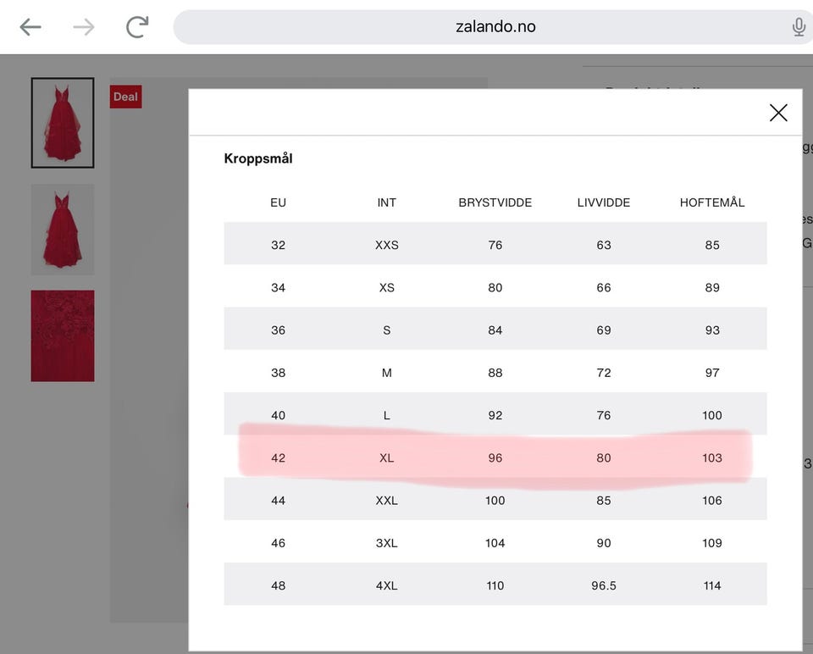Click waist value 69 in S row
The width and height of the screenshot is (813, 654).
tap(604, 330)
